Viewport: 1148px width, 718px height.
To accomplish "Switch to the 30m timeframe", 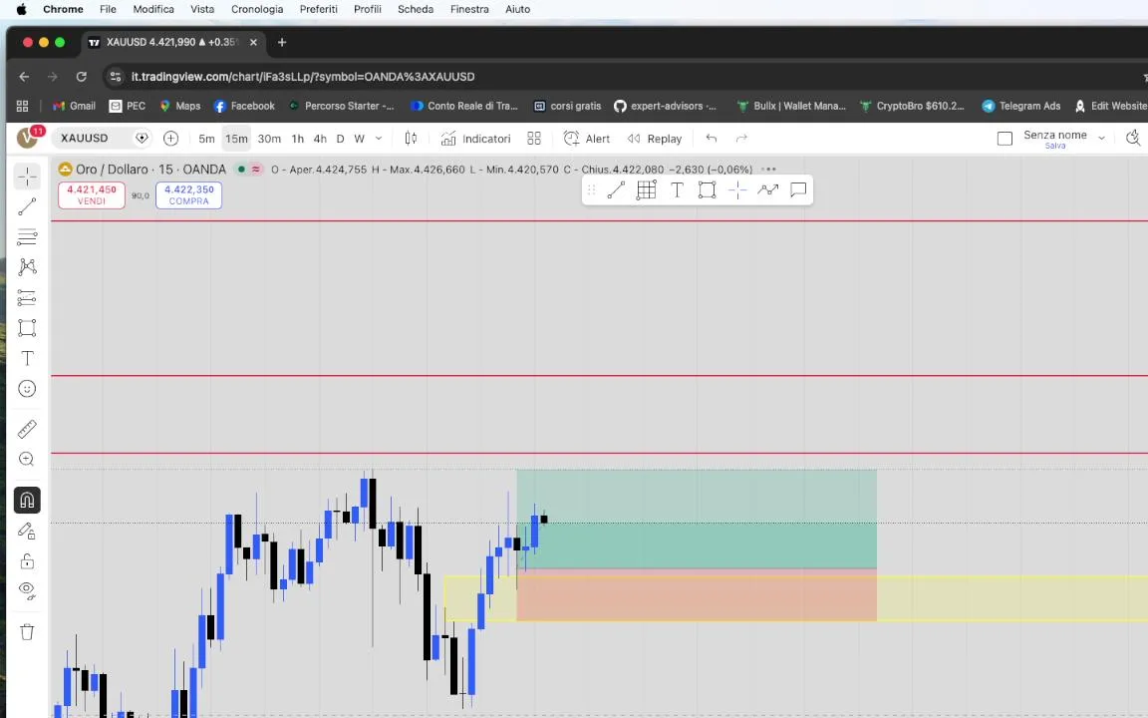I will click(x=269, y=139).
